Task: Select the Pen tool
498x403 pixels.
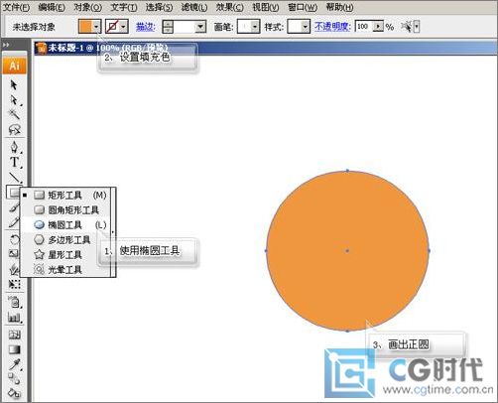Action: [14, 147]
